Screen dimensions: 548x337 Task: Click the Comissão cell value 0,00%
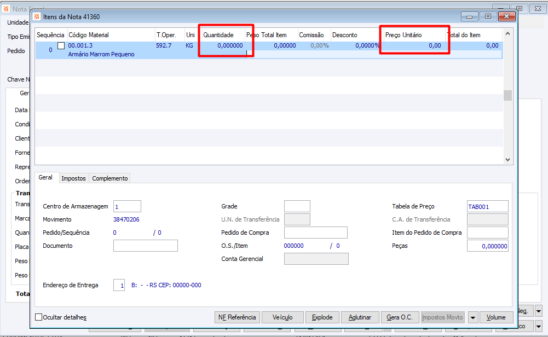click(x=319, y=45)
